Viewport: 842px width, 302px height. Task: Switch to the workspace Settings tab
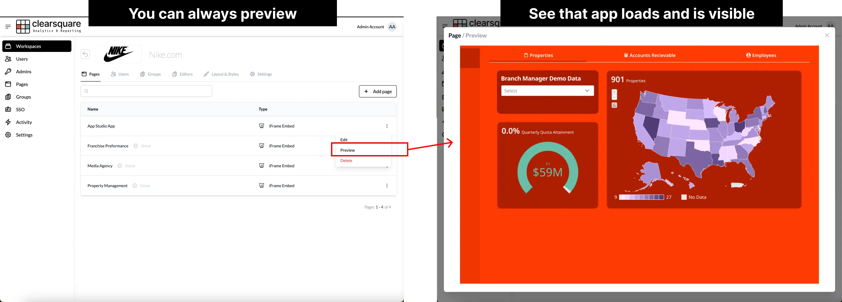261,74
